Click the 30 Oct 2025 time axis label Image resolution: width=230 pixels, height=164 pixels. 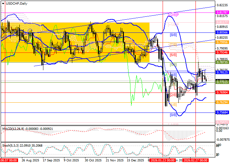(x=92, y=160)
